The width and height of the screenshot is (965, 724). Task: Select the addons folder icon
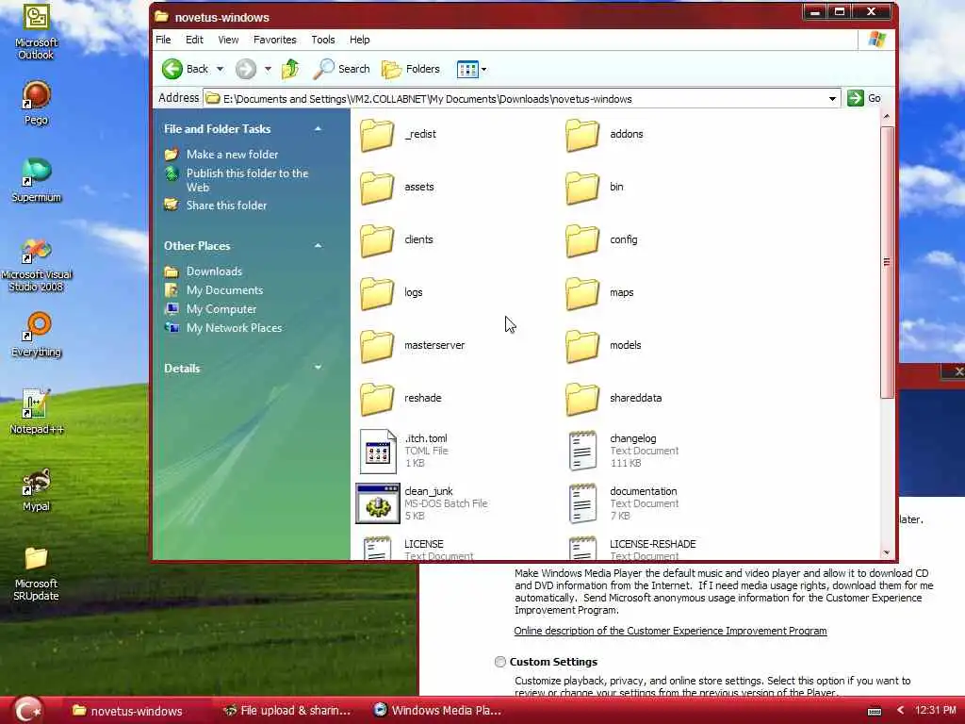point(582,134)
